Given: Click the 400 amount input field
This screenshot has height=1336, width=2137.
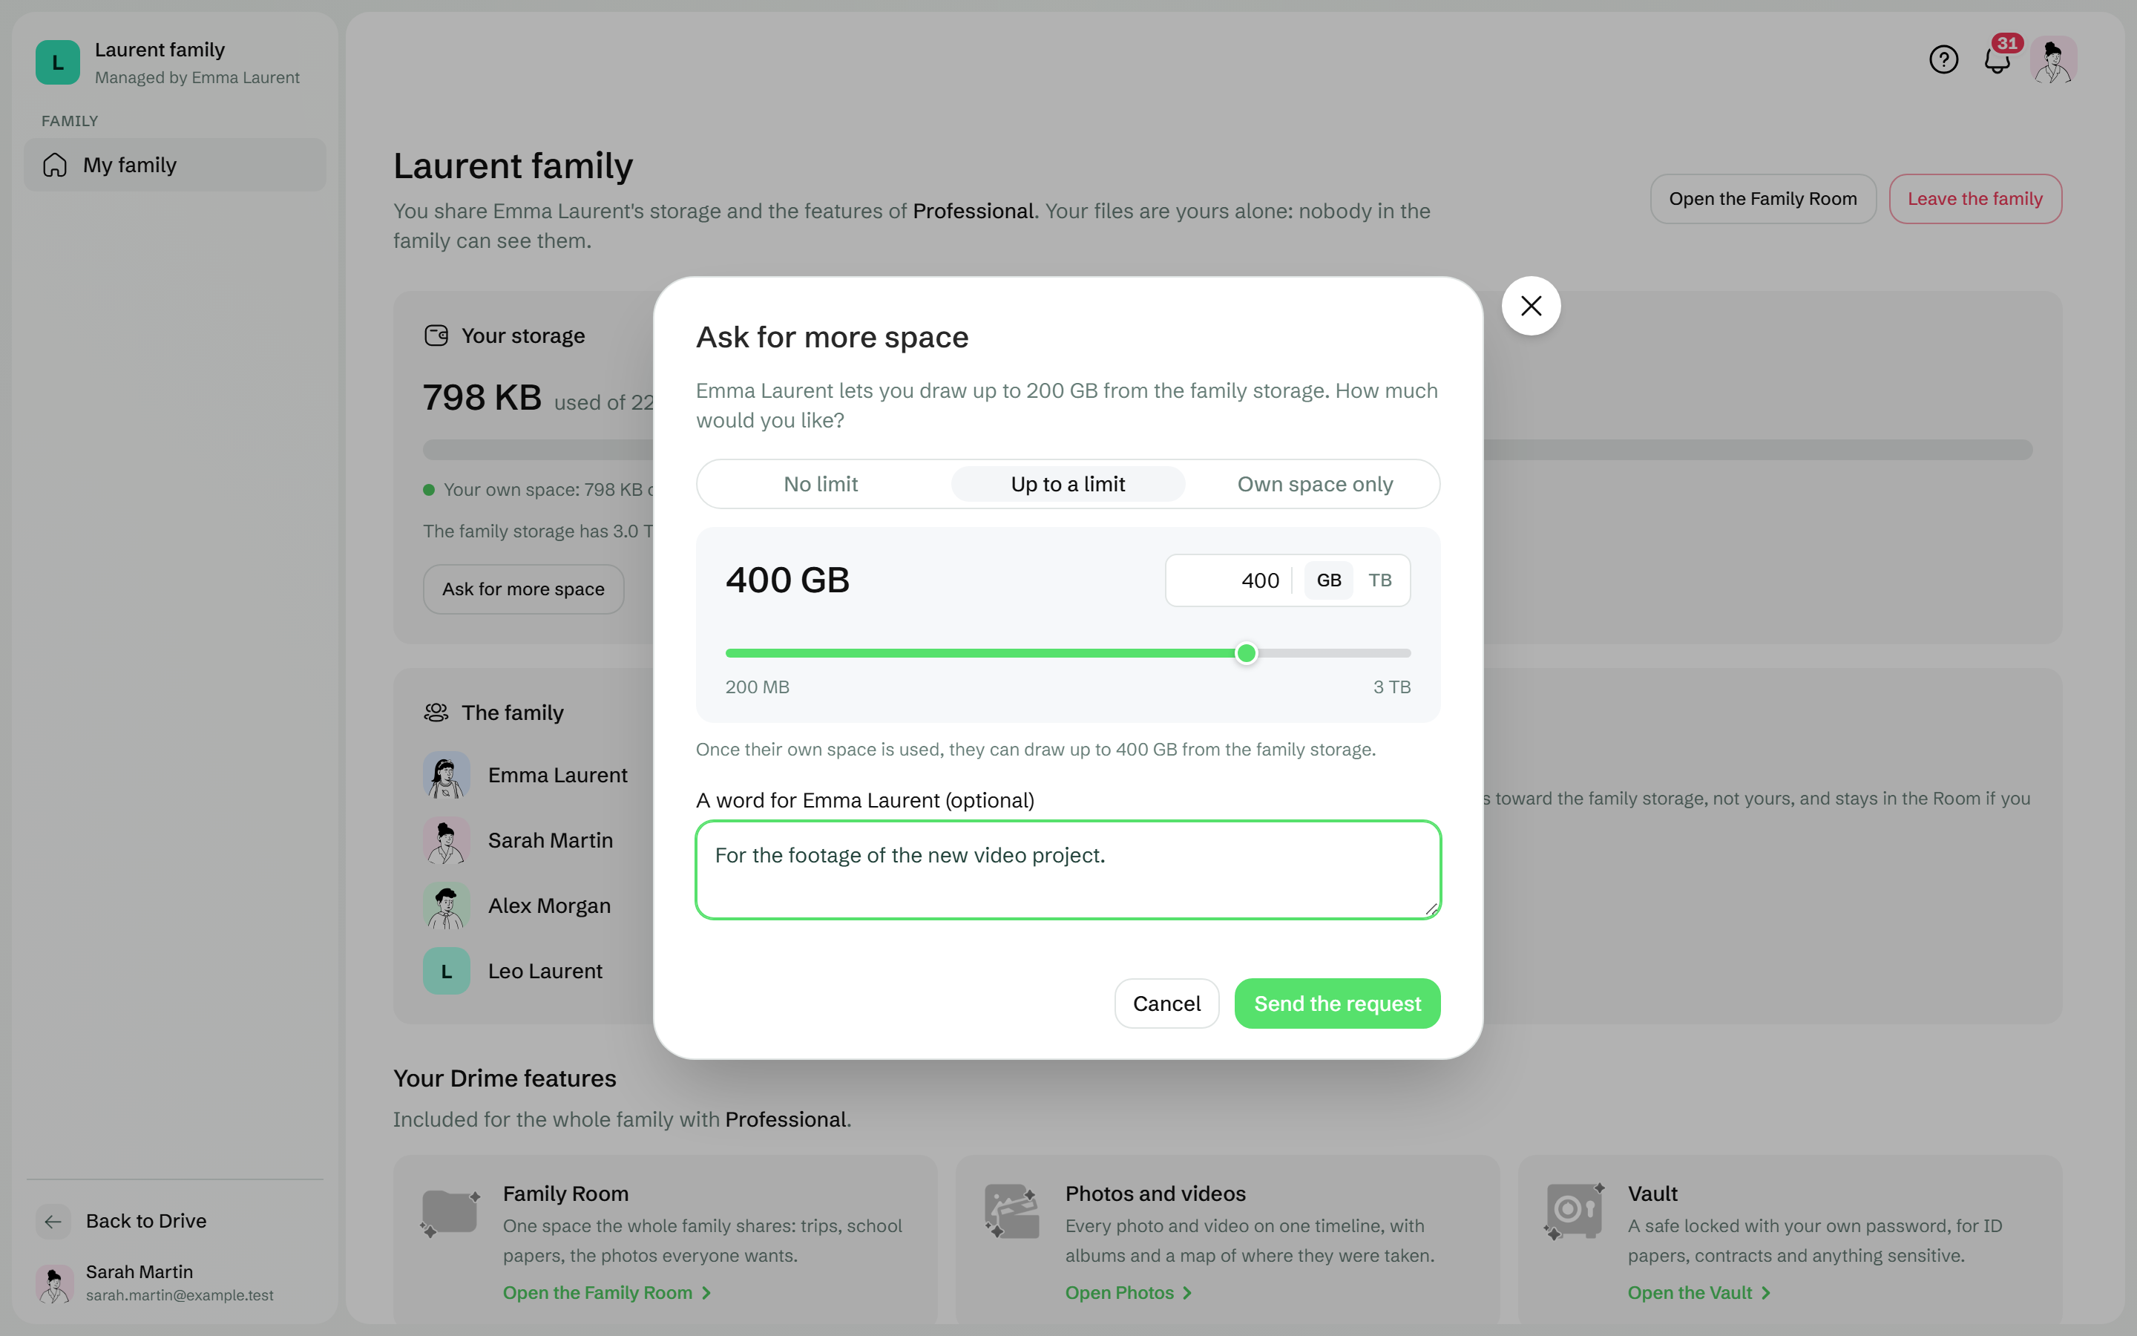Looking at the screenshot, I should (1228, 580).
